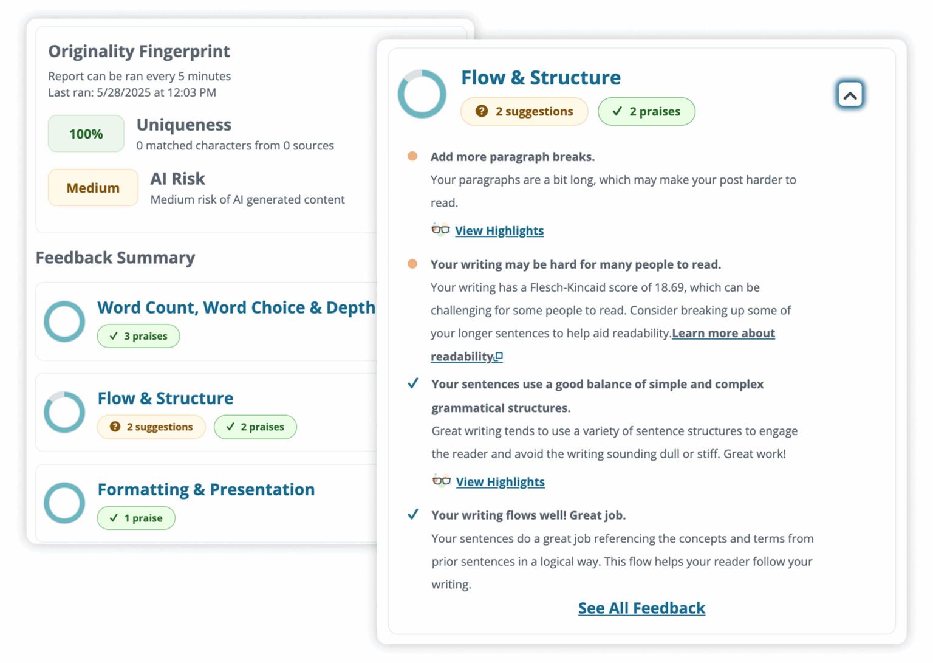Screen dimensions: 933x663
Task: Open View Highlights for sentence structures
Action: pyautogui.click(x=501, y=482)
